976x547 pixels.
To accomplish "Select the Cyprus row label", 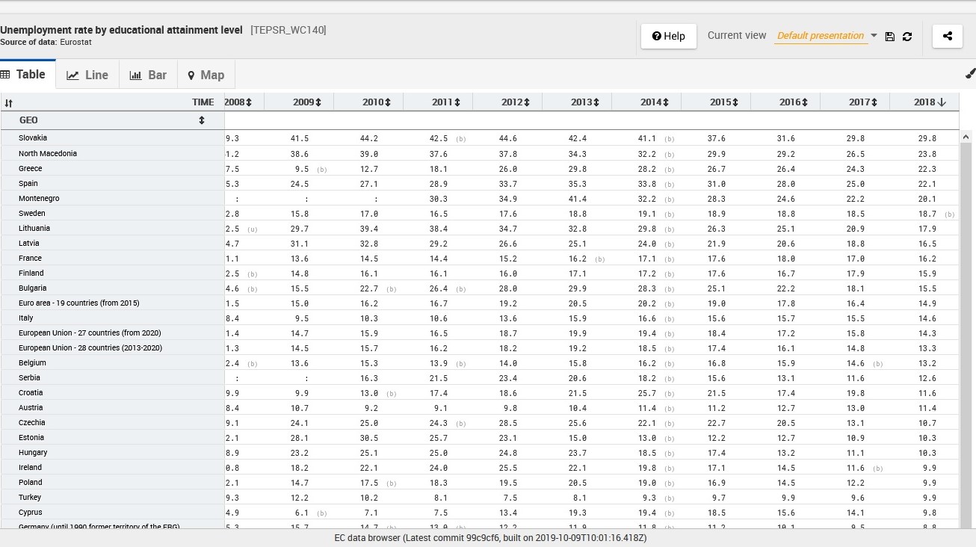I will click(31, 512).
